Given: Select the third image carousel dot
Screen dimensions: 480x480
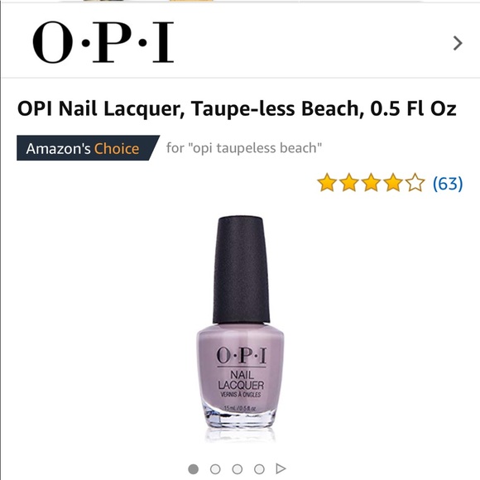Looking at the screenshot, I should click(x=238, y=469).
